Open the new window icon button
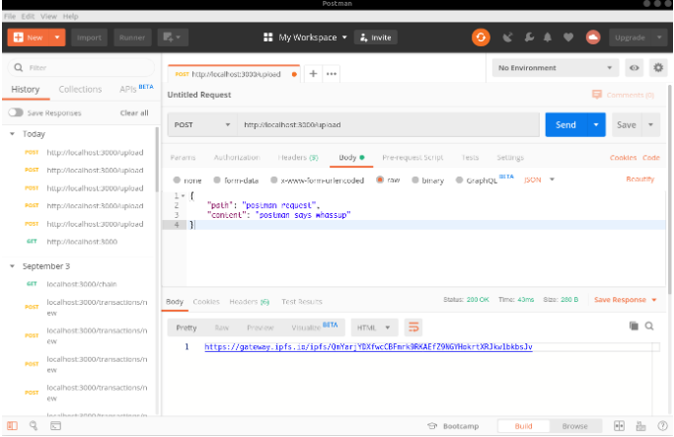 [173, 37]
